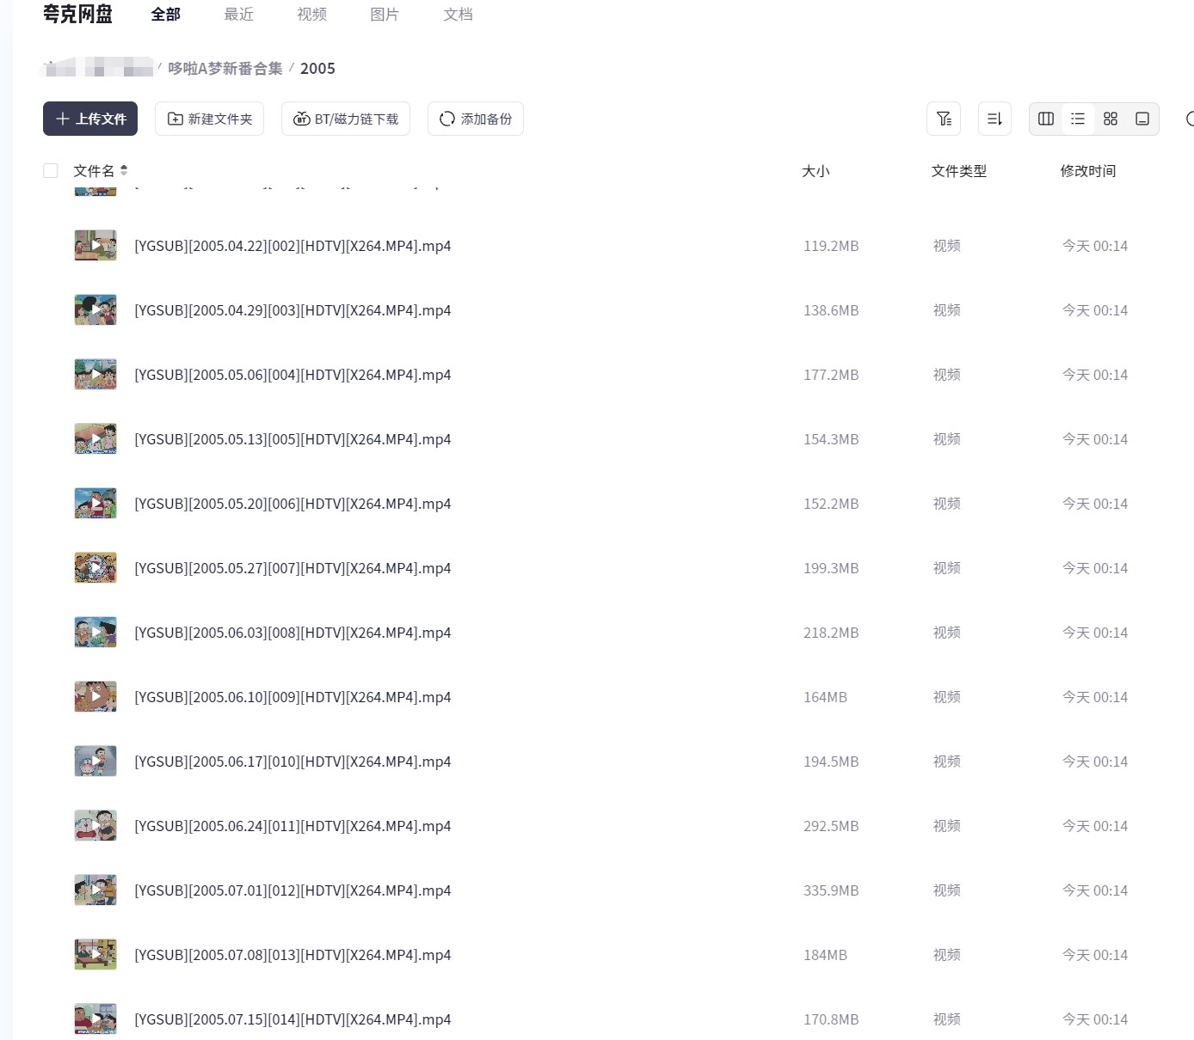This screenshot has height=1040, width=1194.
Task: Select file name [YGSUB][2005.06.24][011]
Action: click(292, 826)
